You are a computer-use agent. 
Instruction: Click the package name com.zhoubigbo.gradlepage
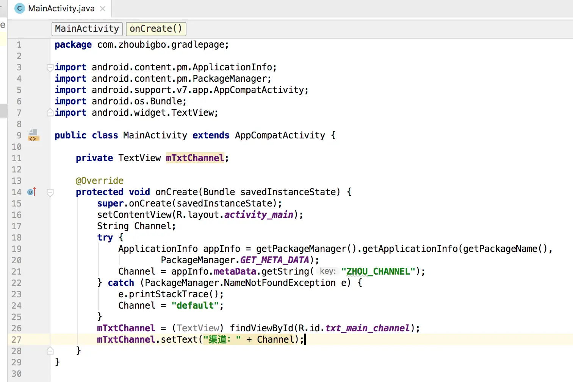pyautogui.click(x=161, y=45)
